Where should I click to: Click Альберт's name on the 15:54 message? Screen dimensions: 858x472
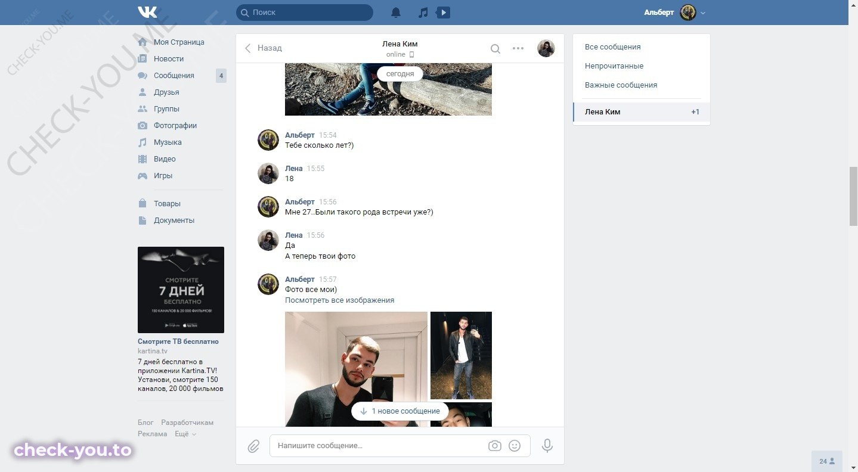tap(299, 135)
